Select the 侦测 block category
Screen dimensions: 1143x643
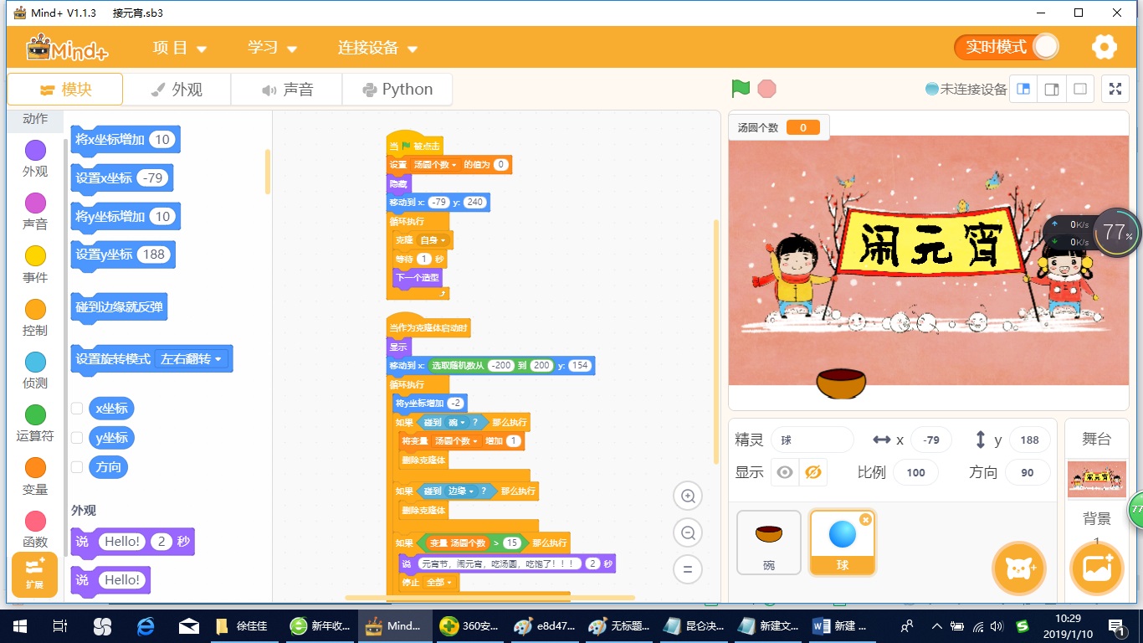pyautogui.click(x=35, y=371)
